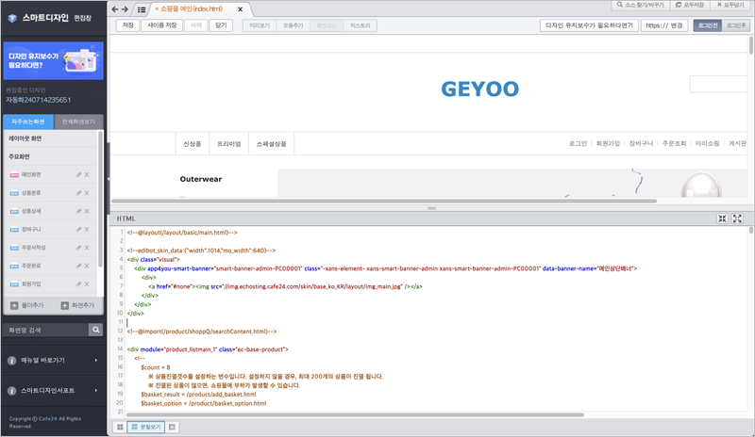Click the 저장 save button

tap(127, 25)
